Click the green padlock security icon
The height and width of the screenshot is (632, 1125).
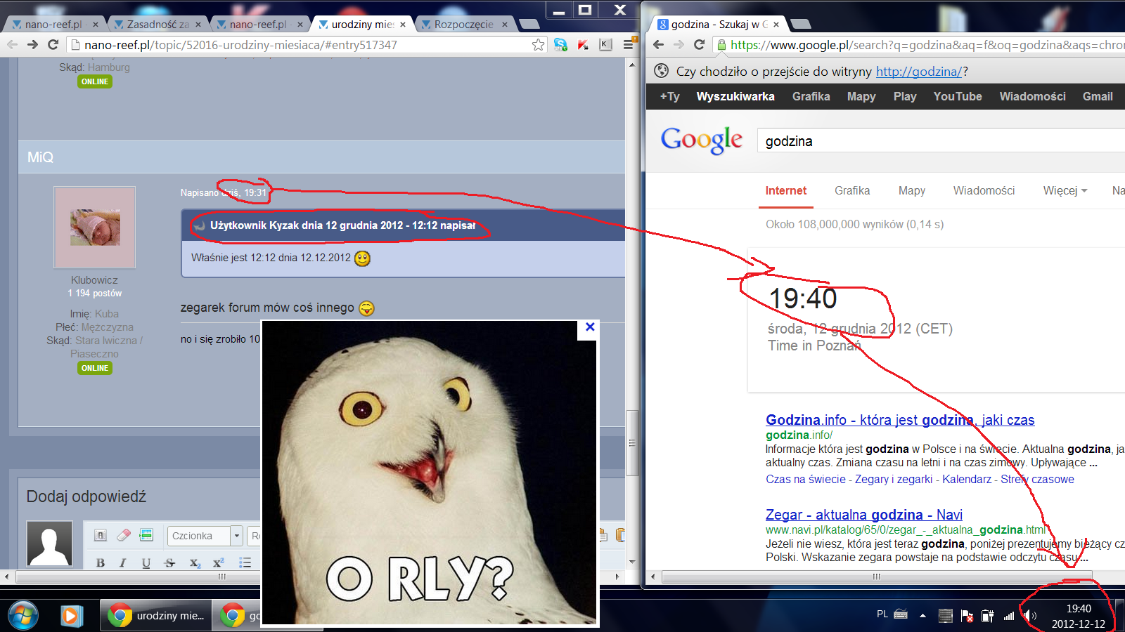721,45
